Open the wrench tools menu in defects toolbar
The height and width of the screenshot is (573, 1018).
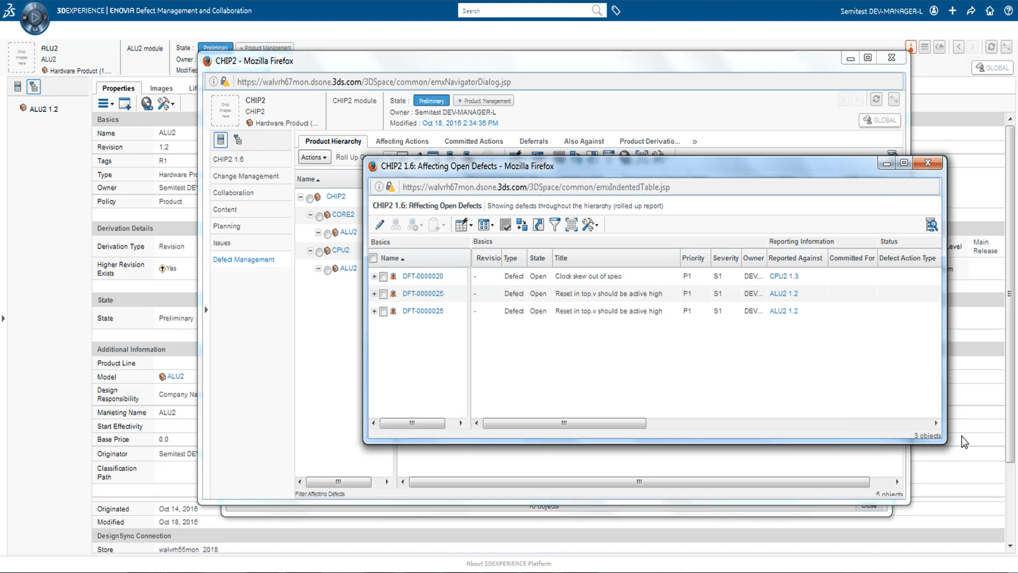coord(590,225)
